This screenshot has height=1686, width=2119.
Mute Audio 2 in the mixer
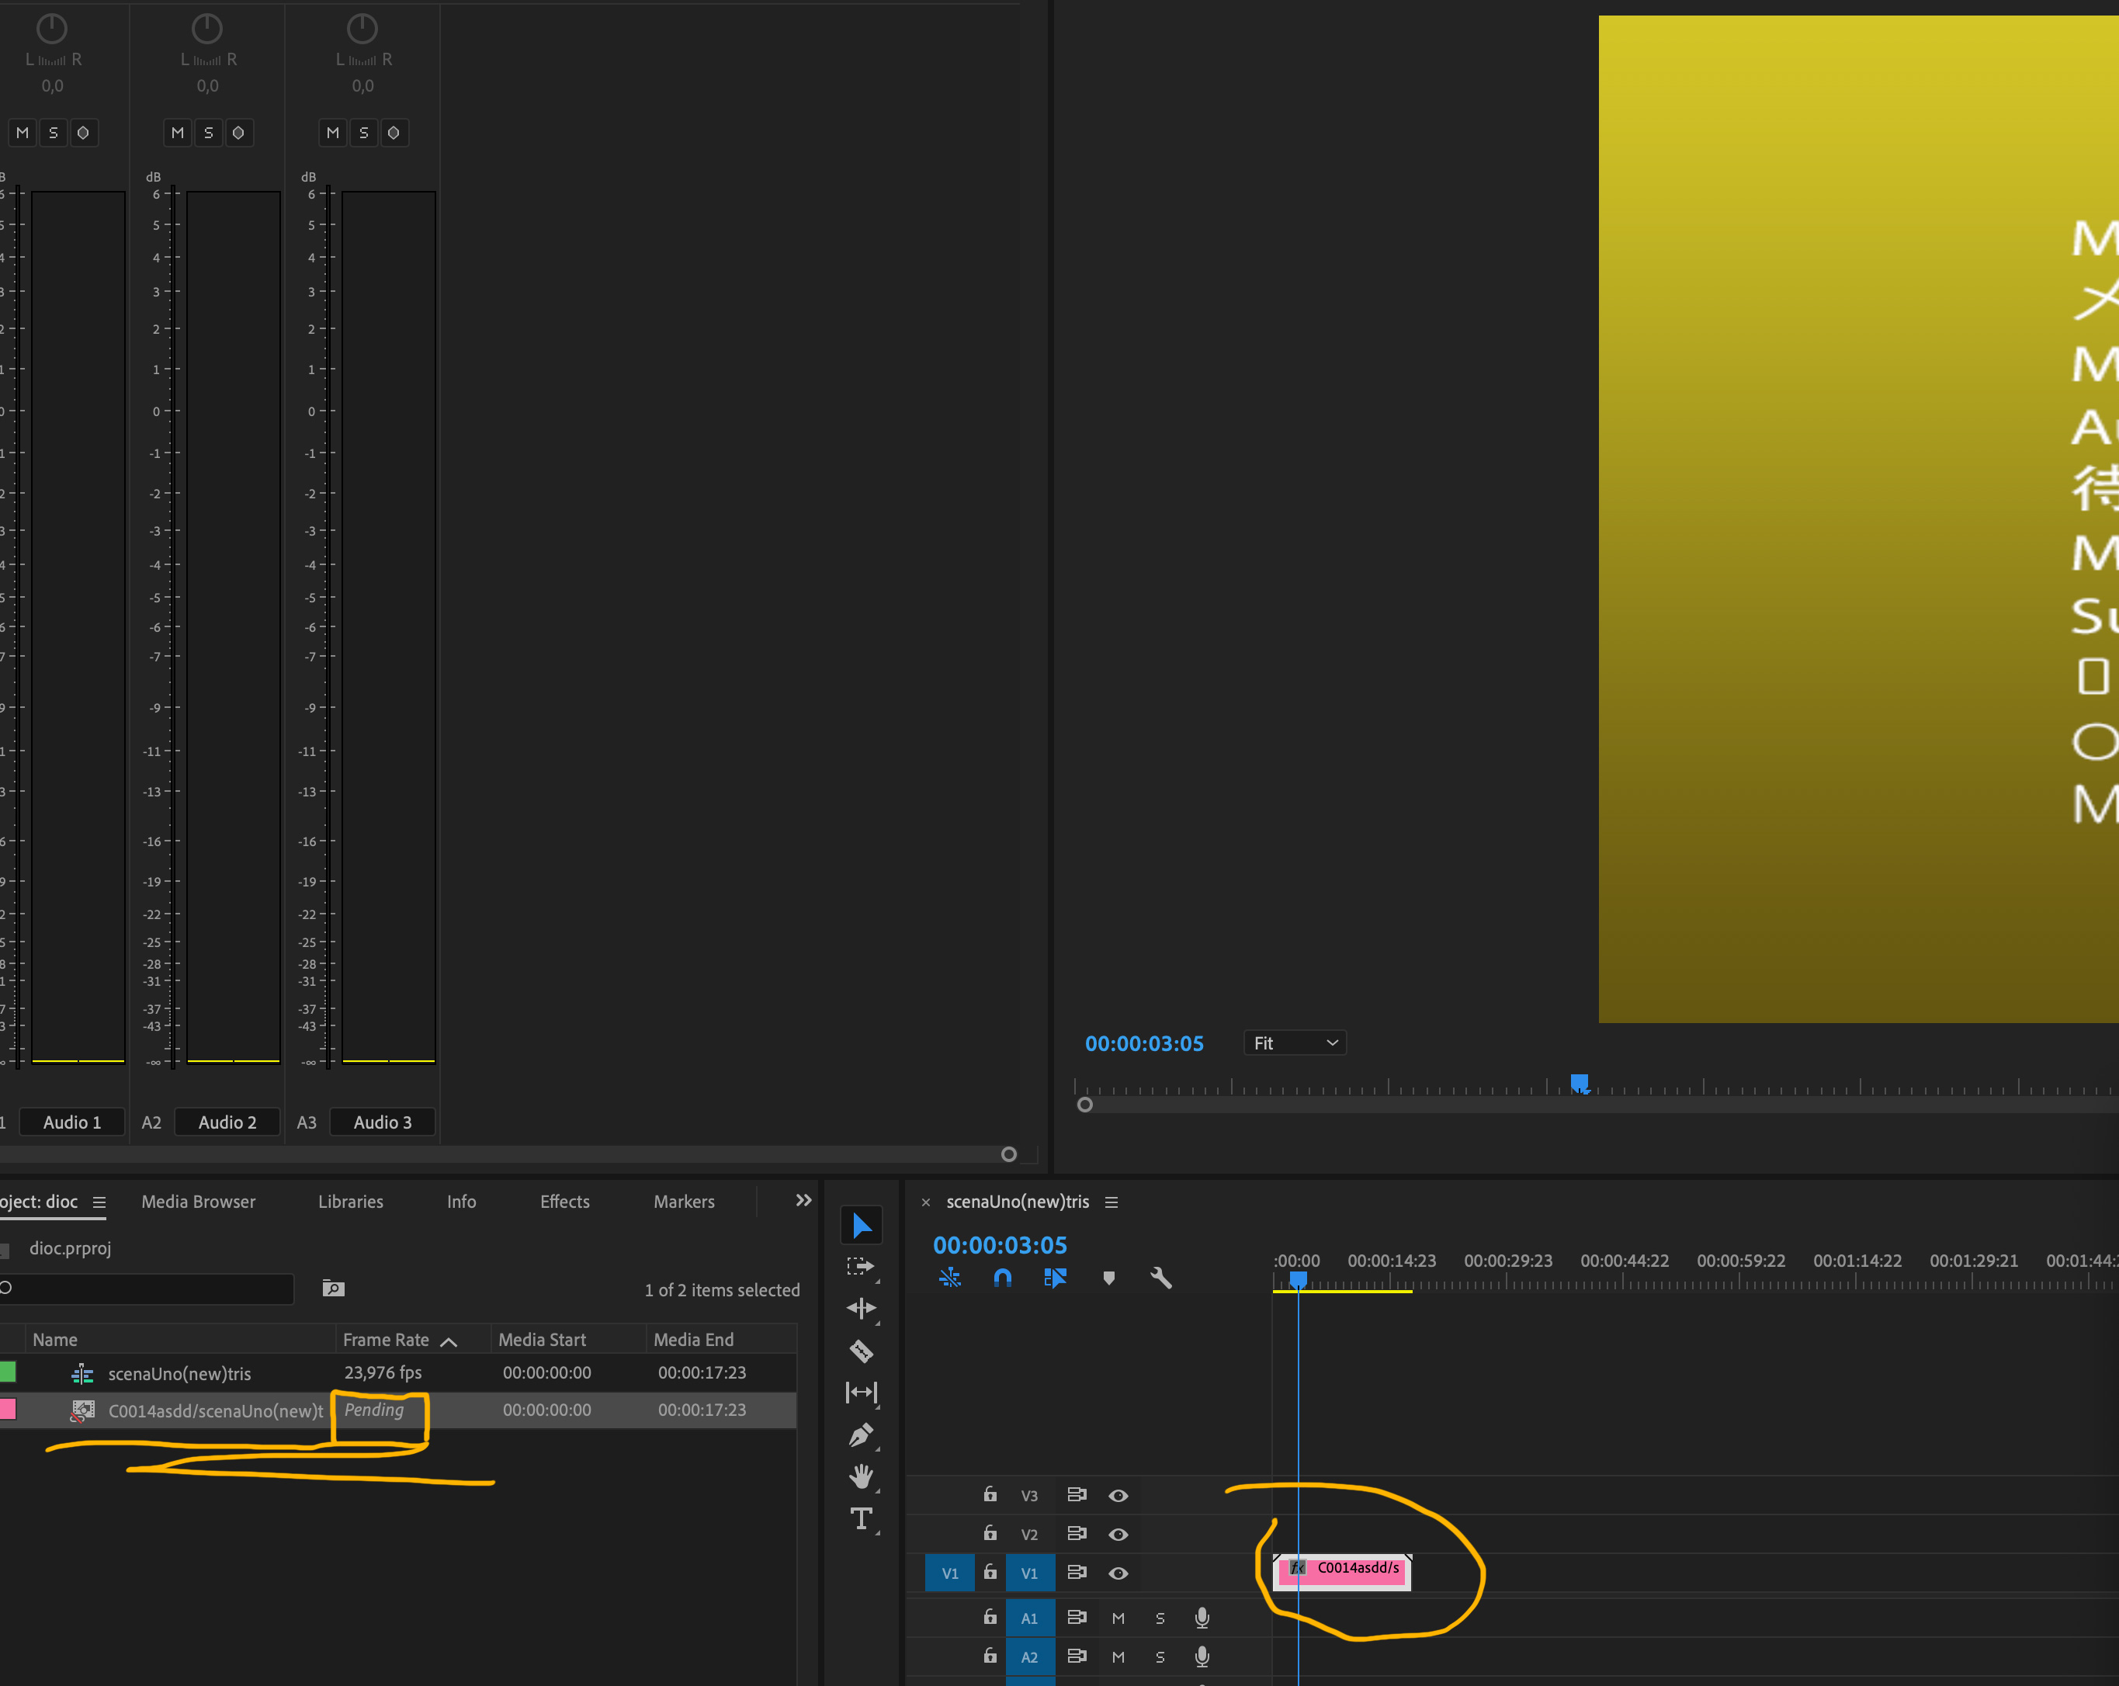[x=178, y=133]
